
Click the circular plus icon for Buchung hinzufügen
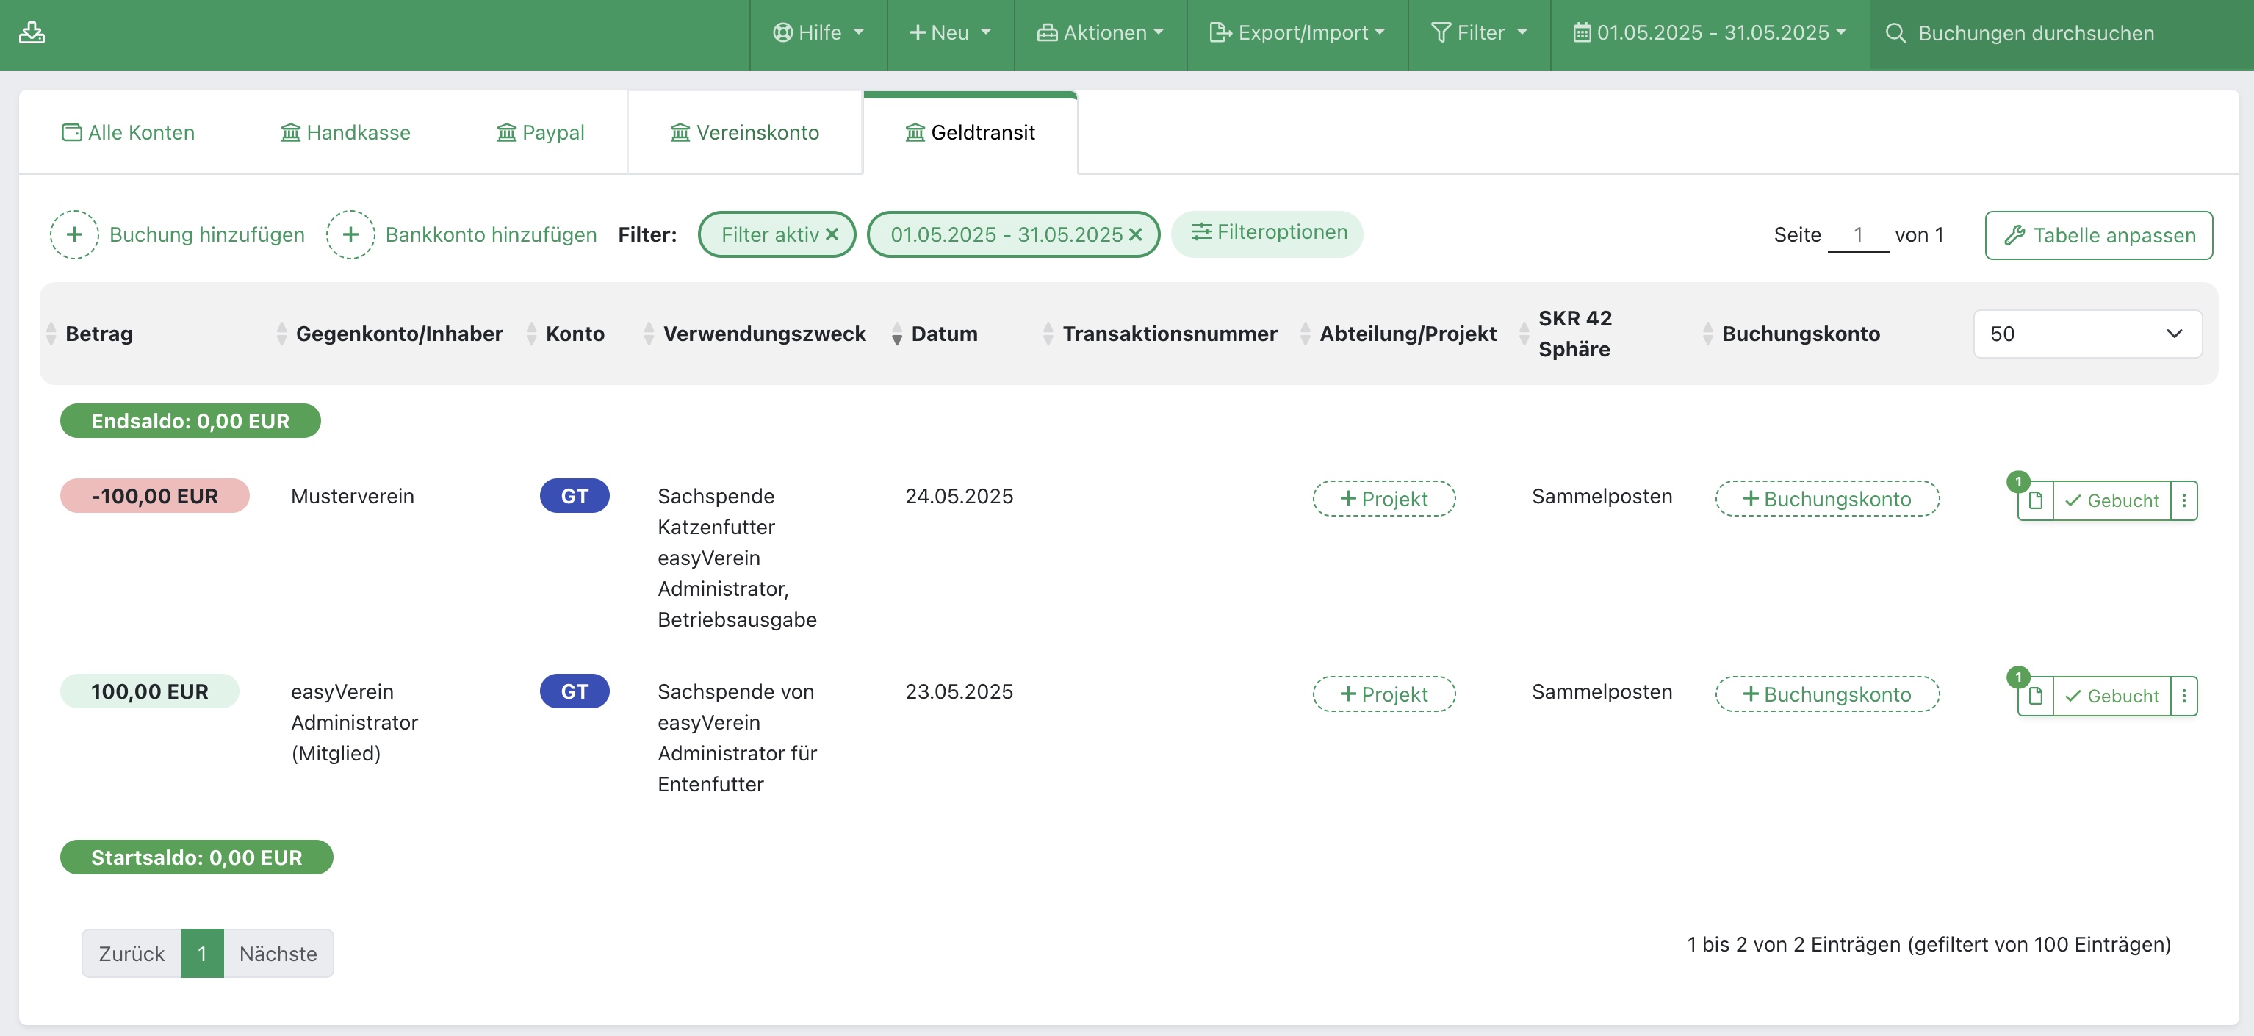tap(74, 234)
